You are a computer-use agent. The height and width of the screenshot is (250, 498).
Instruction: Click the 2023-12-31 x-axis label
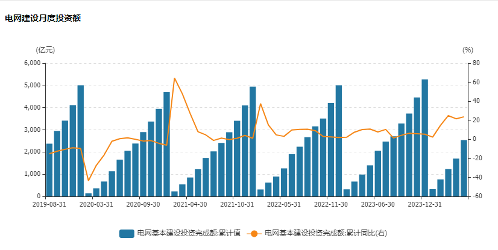[426, 204]
